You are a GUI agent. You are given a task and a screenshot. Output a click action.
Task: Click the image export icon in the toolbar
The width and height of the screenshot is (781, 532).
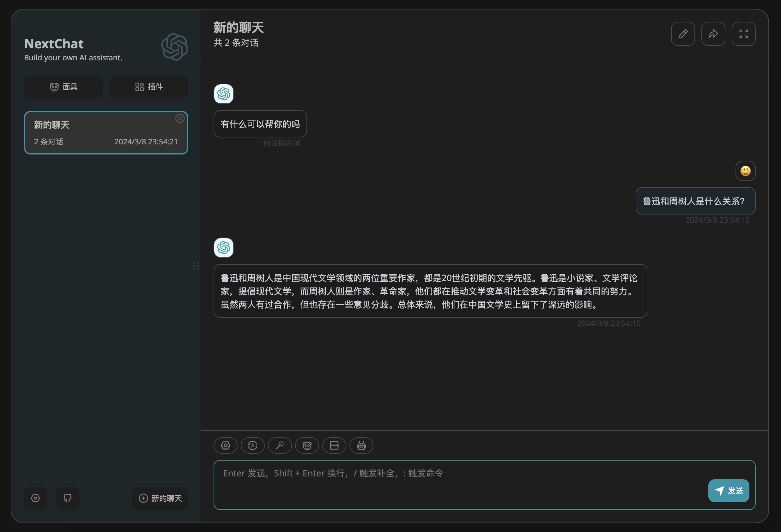[334, 446]
